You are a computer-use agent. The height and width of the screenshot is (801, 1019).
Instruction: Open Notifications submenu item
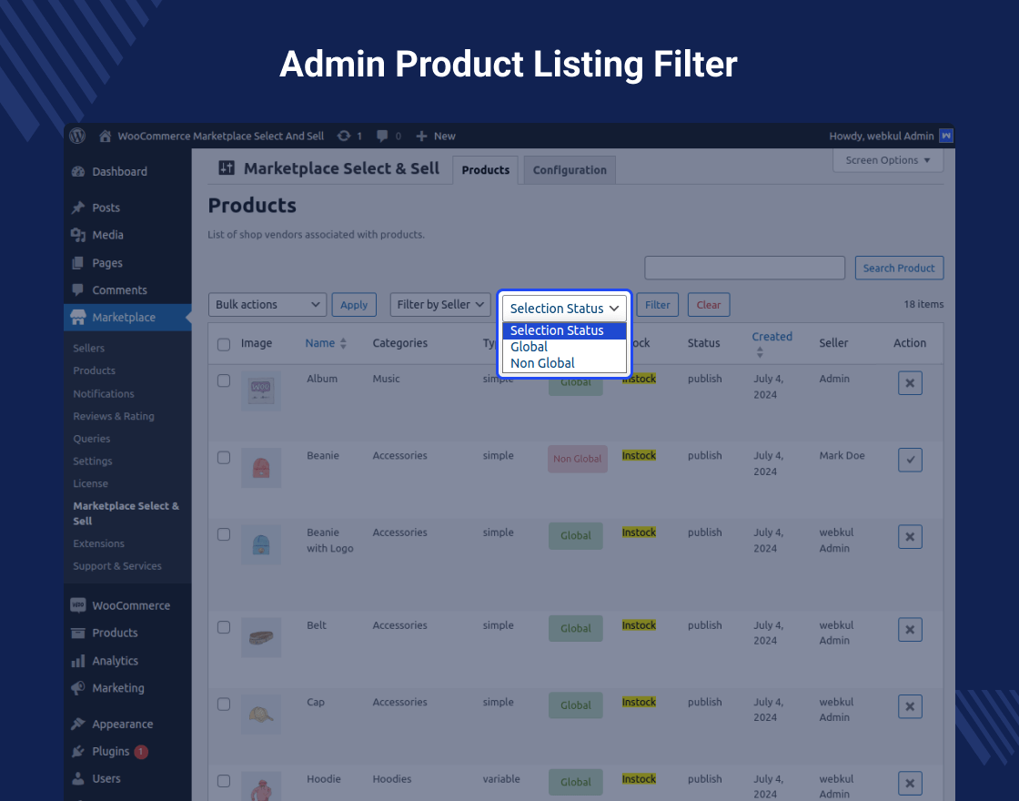point(104,393)
